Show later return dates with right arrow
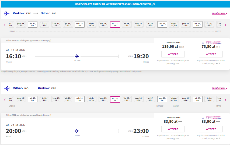This screenshot has width=230, height=145. pos(225,100)
